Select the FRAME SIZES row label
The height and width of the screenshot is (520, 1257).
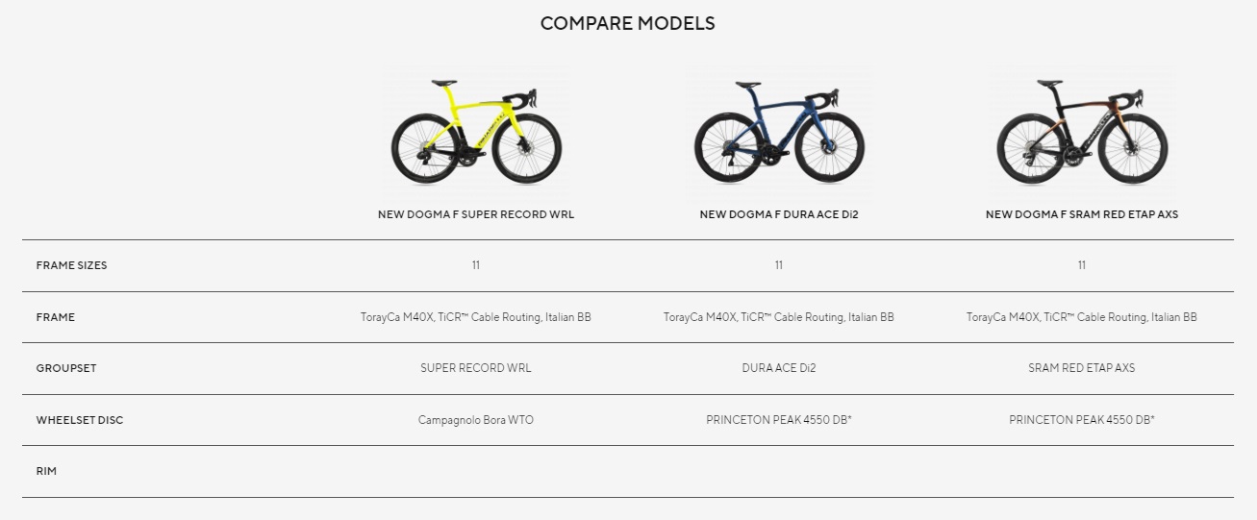[x=71, y=265]
